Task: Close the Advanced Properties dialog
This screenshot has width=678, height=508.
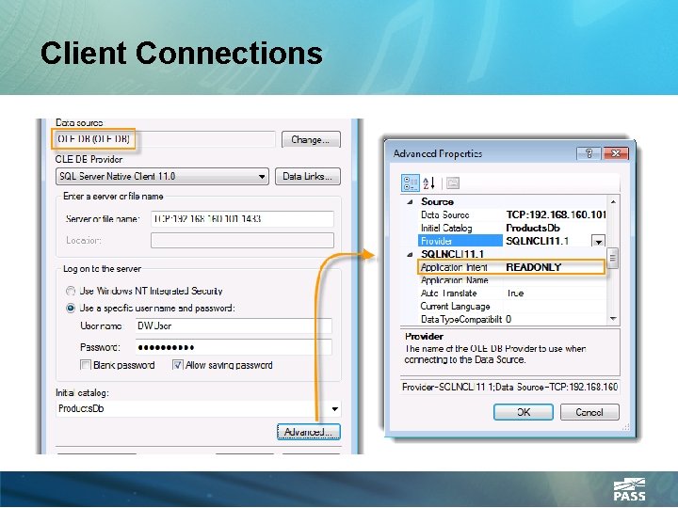Action: coord(616,153)
